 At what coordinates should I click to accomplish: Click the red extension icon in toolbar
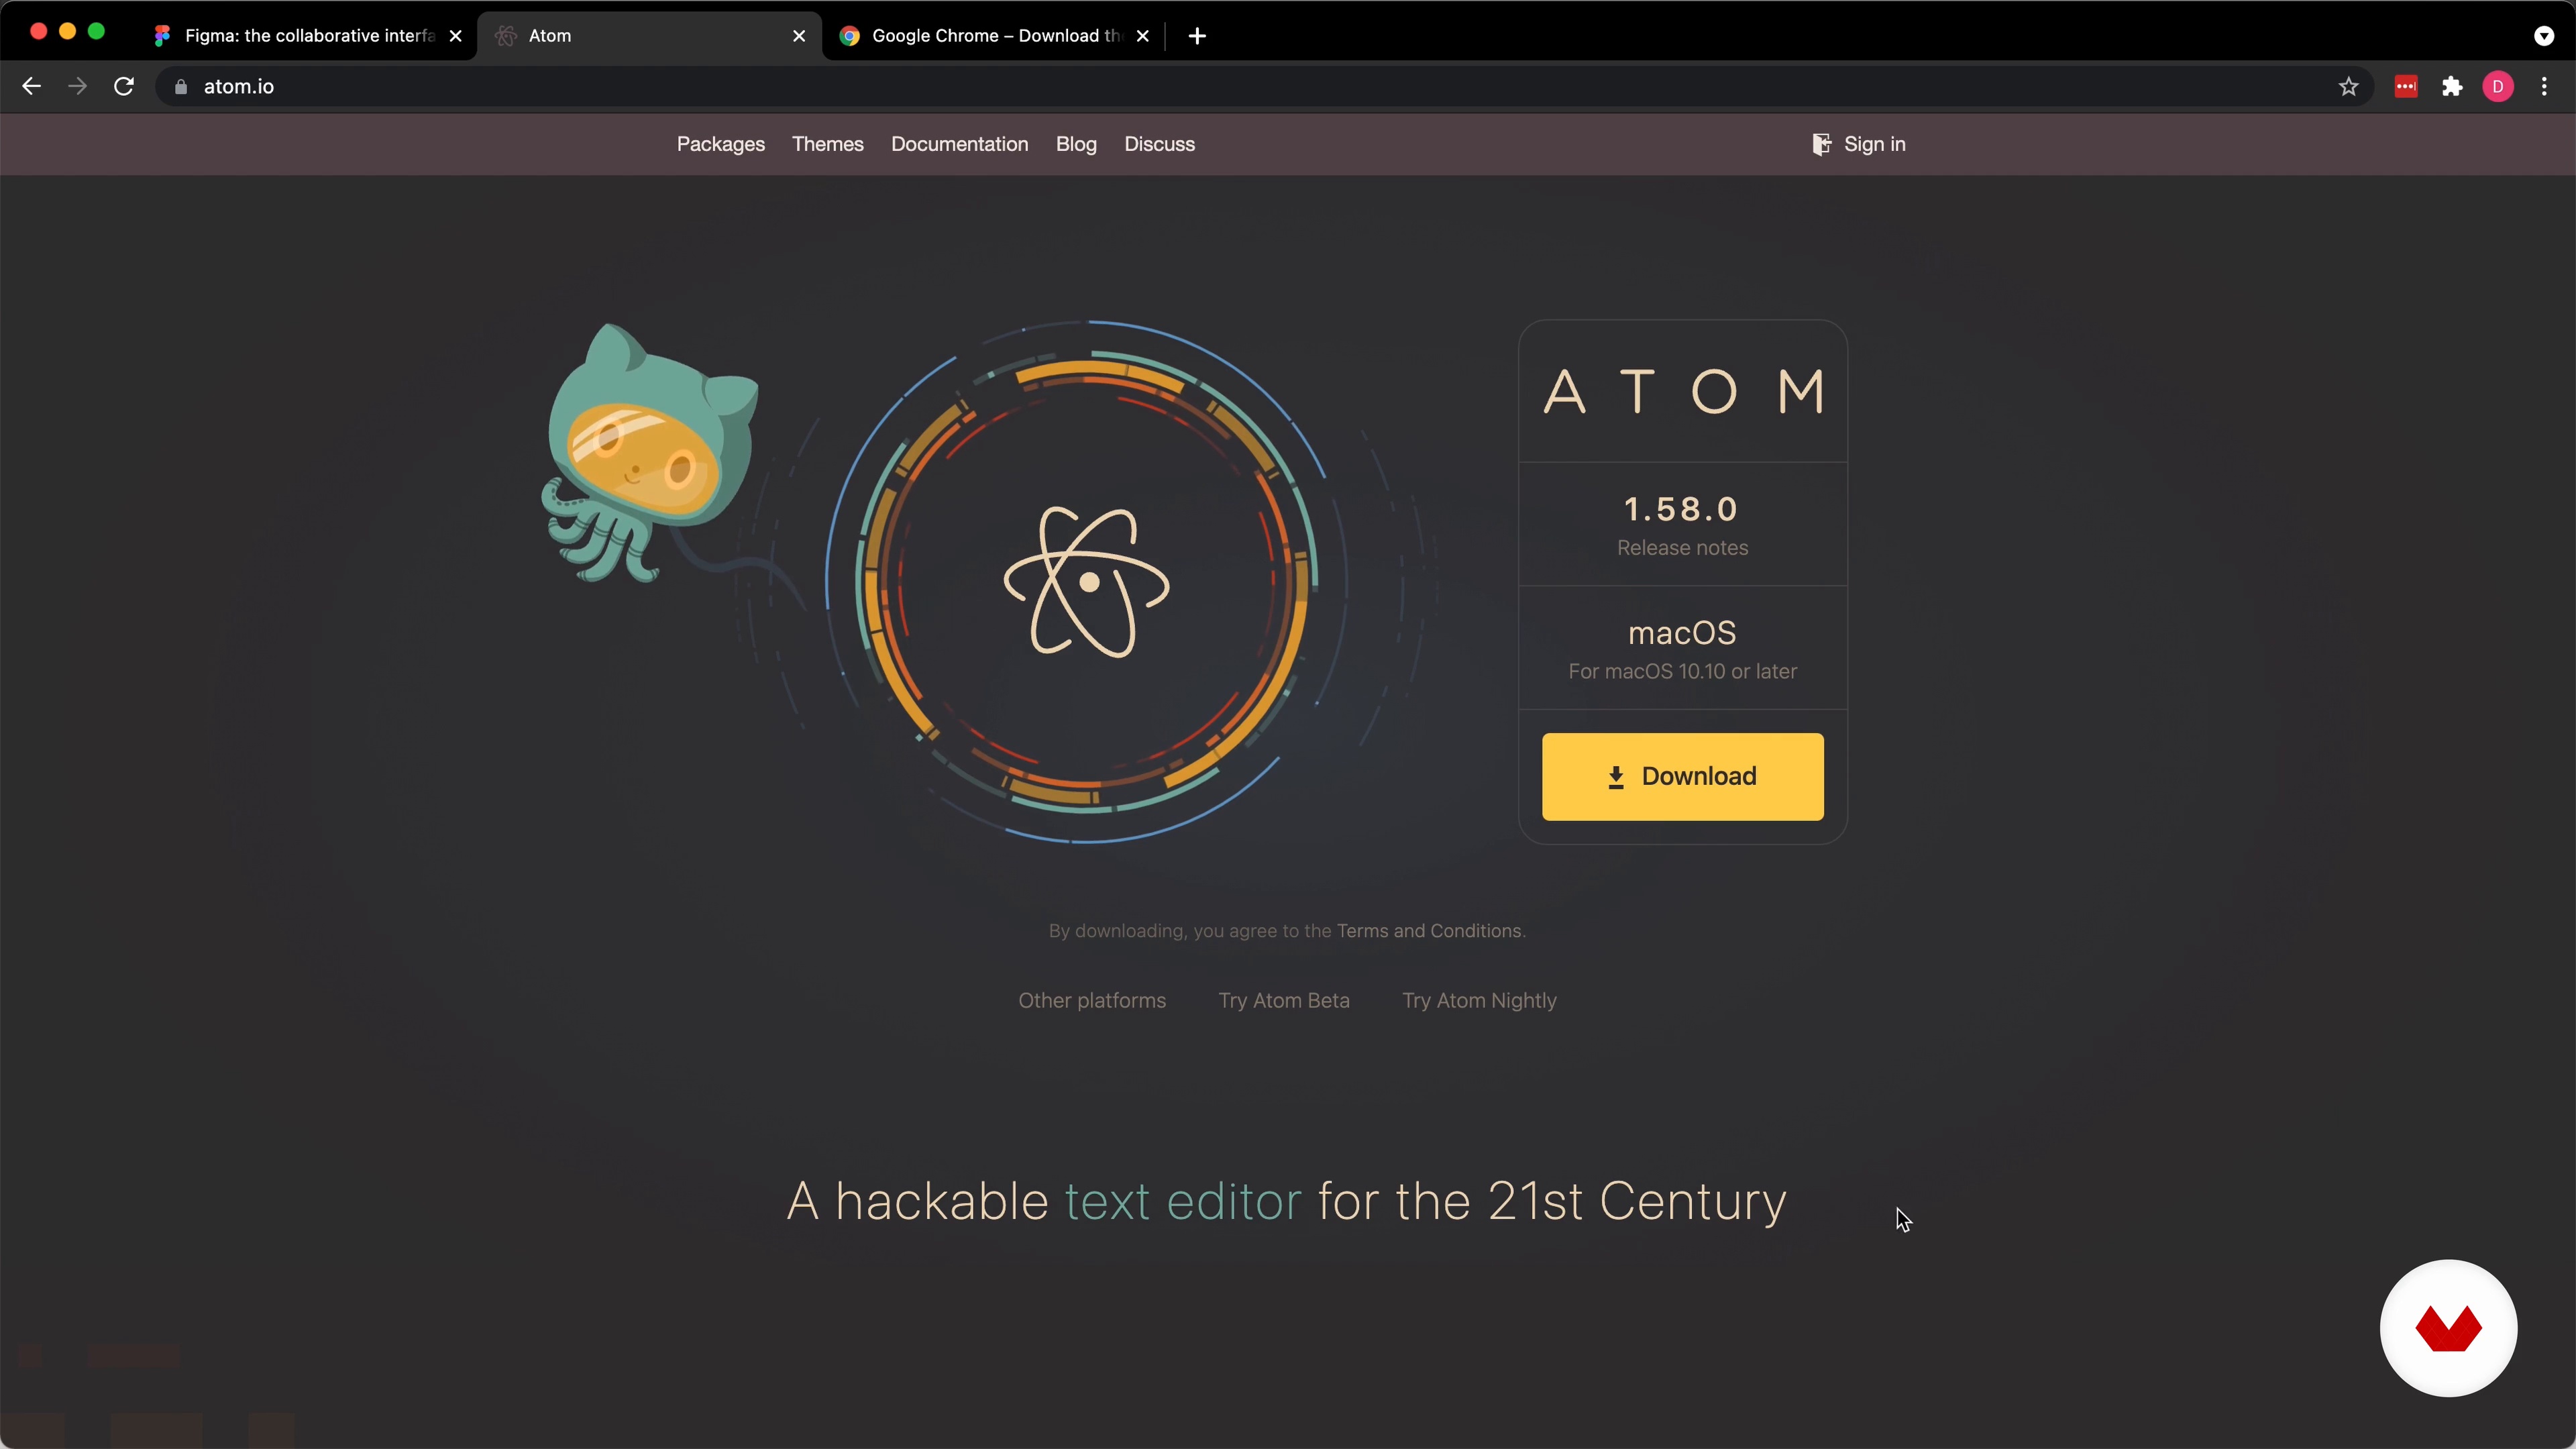coord(2406,87)
